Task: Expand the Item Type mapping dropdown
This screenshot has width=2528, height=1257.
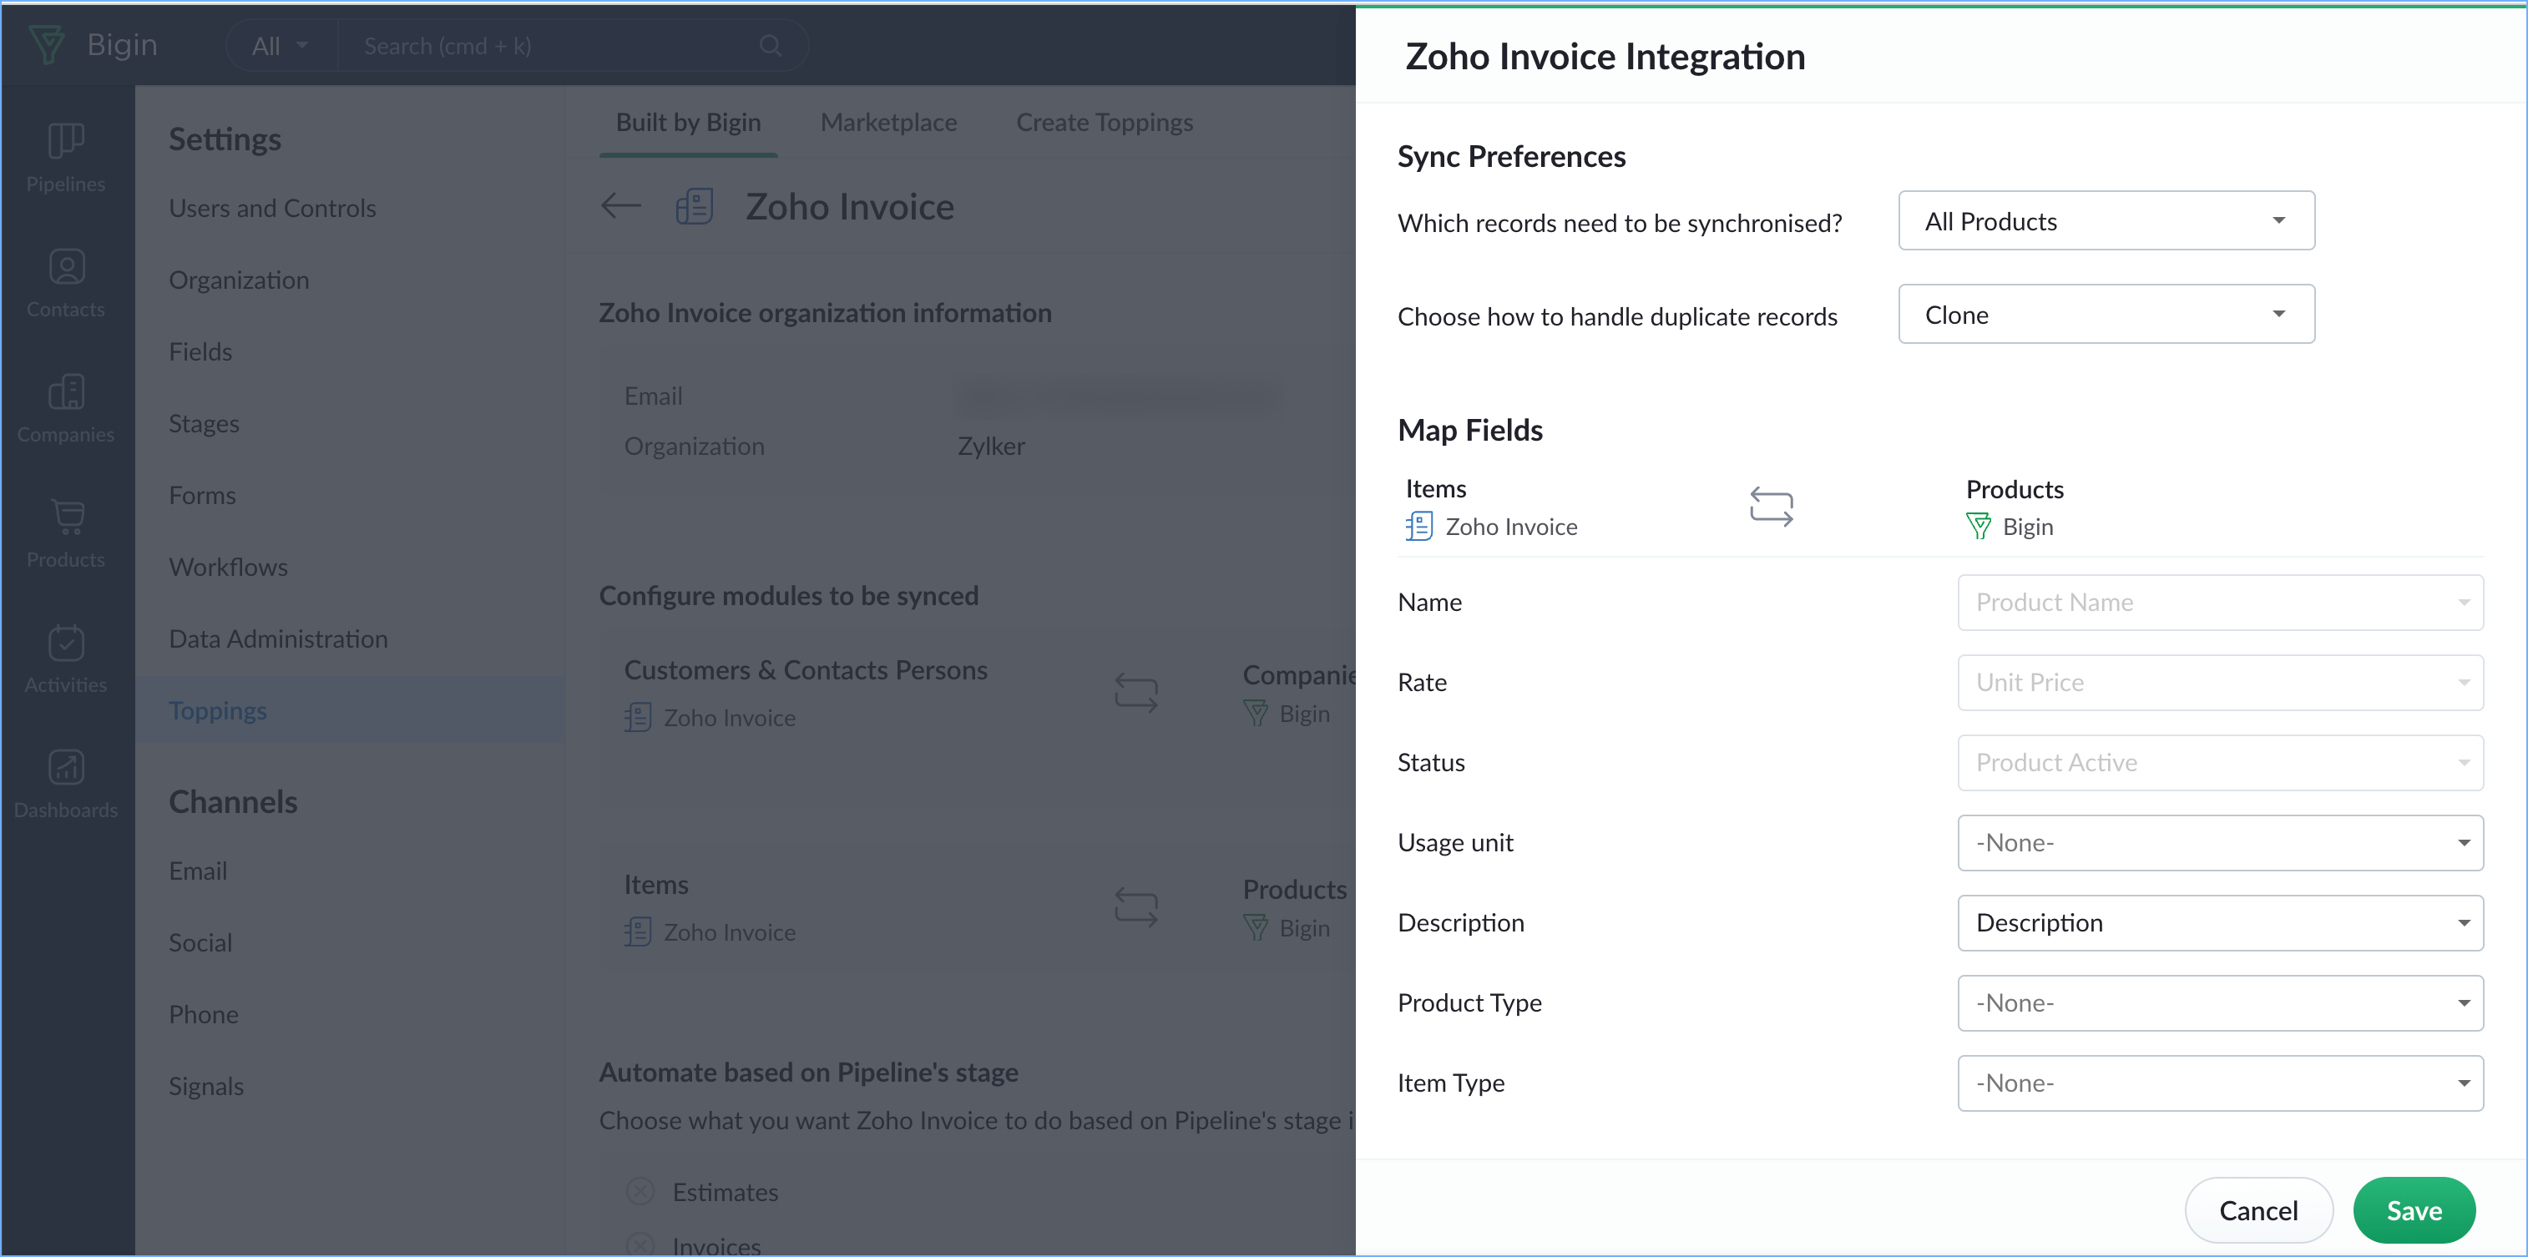Action: pos(2220,1083)
